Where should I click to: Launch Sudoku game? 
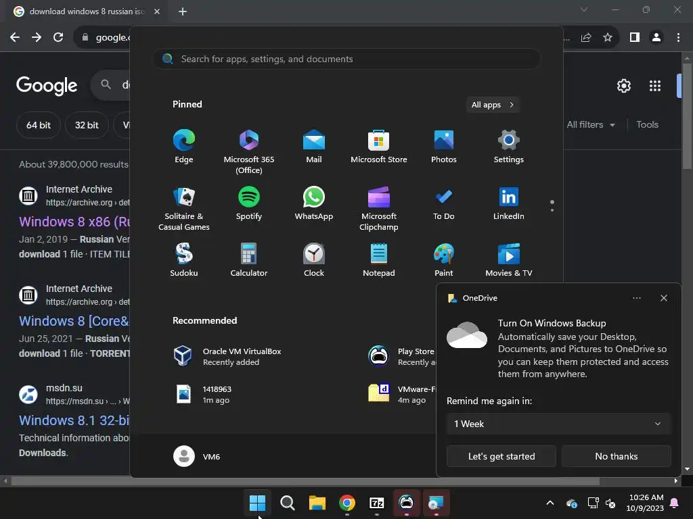(x=184, y=260)
